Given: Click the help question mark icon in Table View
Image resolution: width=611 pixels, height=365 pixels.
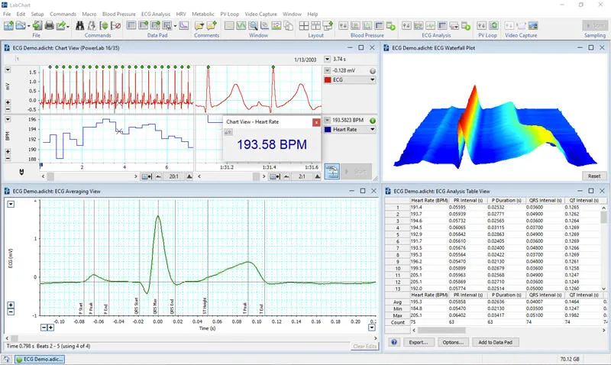Looking at the screenshot, I should tap(394, 342).
